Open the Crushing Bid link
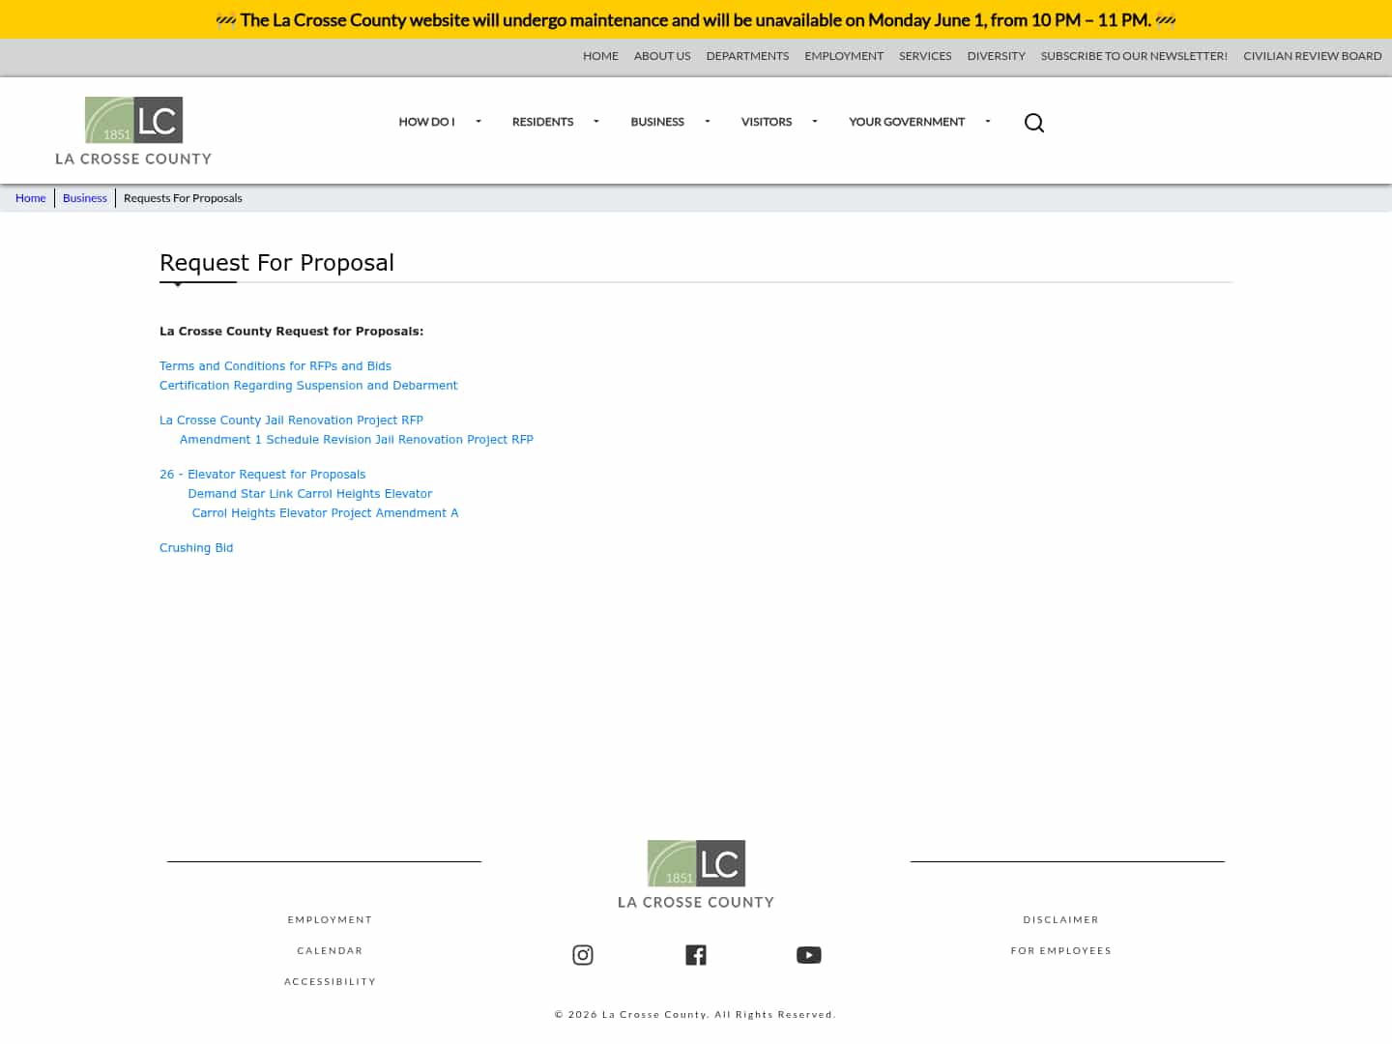 196,548
